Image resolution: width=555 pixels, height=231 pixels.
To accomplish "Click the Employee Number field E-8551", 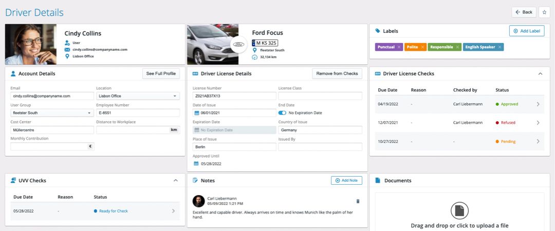I will coord(138,113).
